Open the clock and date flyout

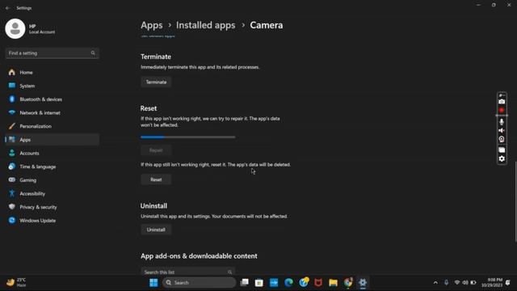(492, 283)
